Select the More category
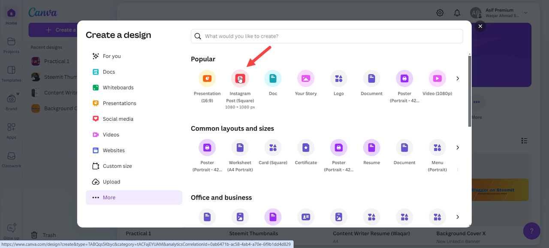 pos(134,197)
